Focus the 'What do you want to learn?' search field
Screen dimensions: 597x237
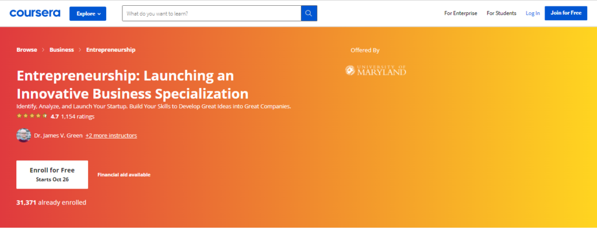211,13
